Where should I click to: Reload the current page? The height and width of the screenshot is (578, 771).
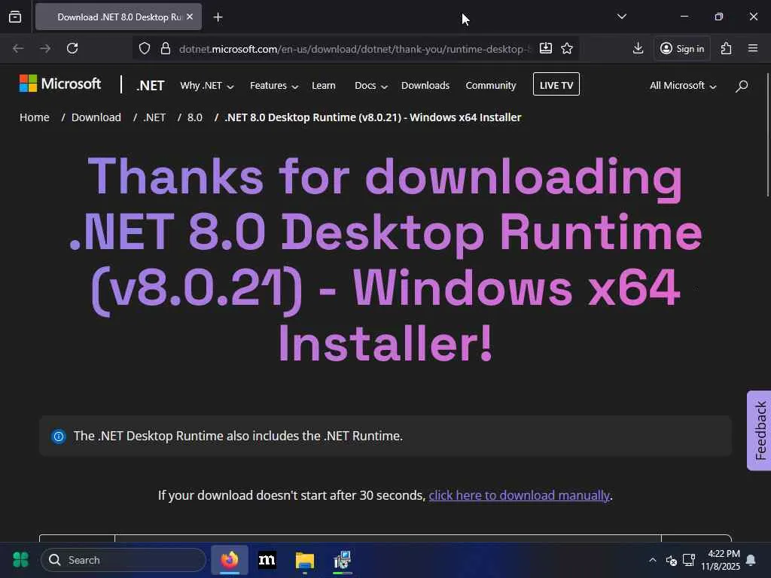point(72,48)
